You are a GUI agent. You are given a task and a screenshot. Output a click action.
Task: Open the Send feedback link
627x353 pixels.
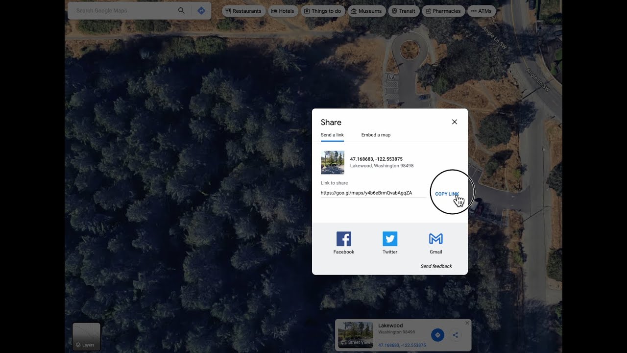click(436, 266)
